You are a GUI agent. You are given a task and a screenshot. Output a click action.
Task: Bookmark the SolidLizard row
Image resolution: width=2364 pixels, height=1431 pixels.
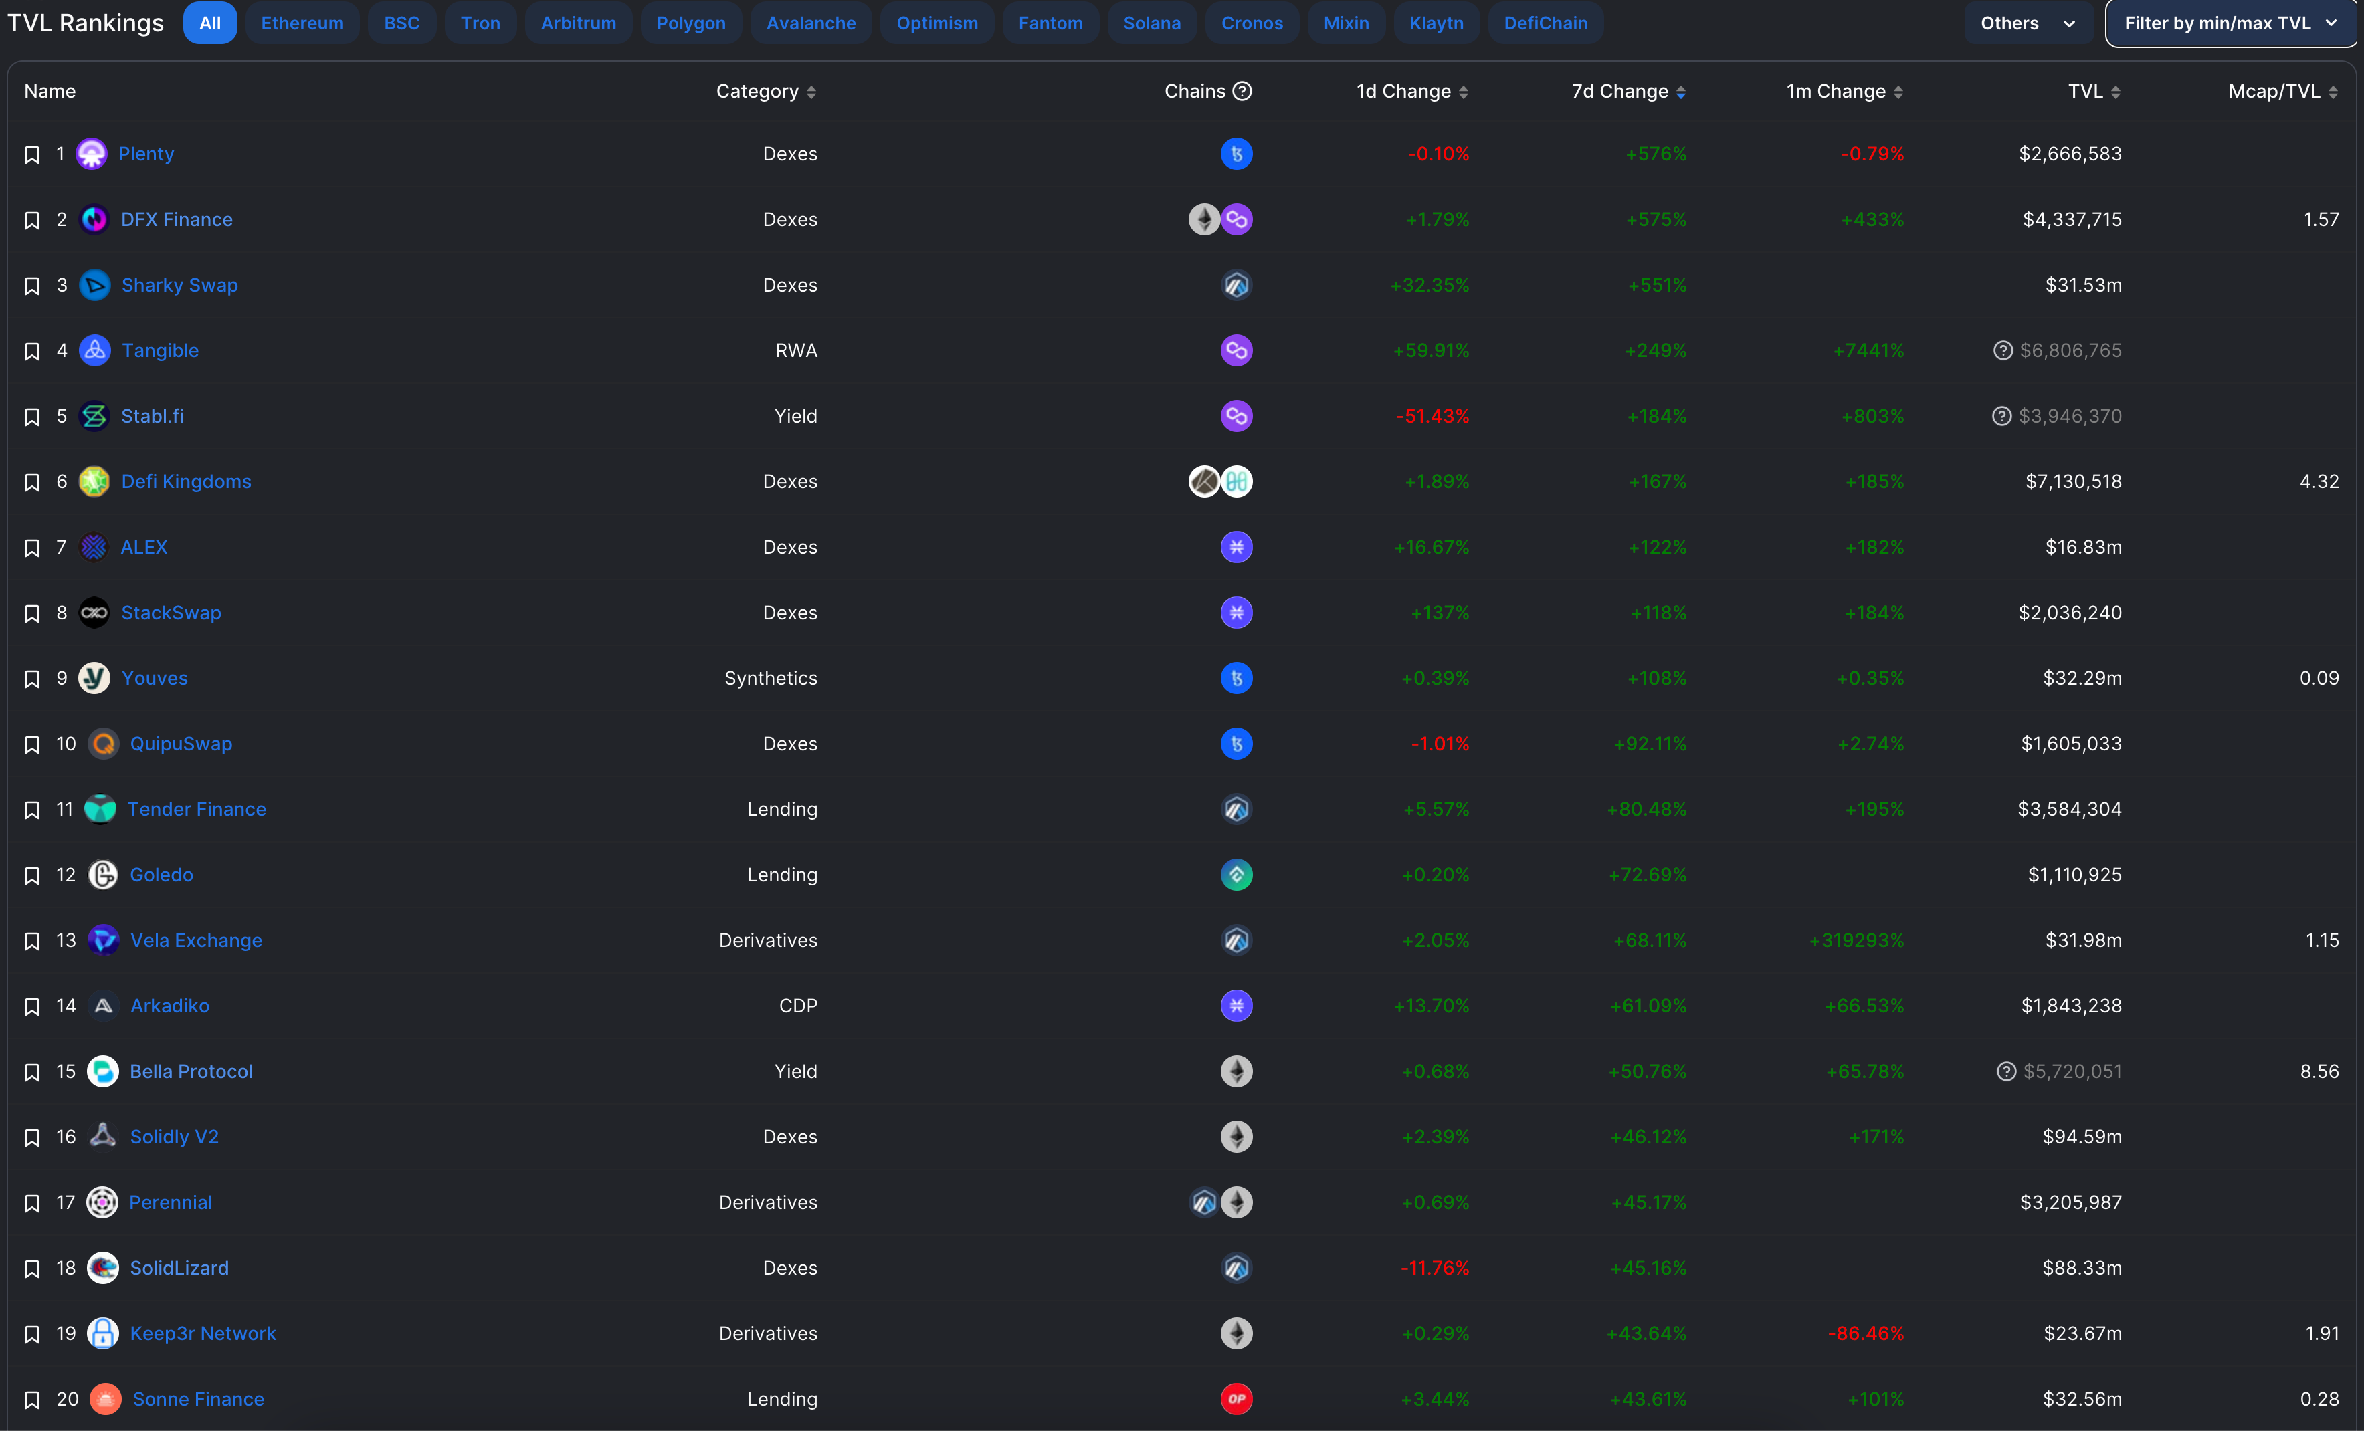pos(31,1269)
